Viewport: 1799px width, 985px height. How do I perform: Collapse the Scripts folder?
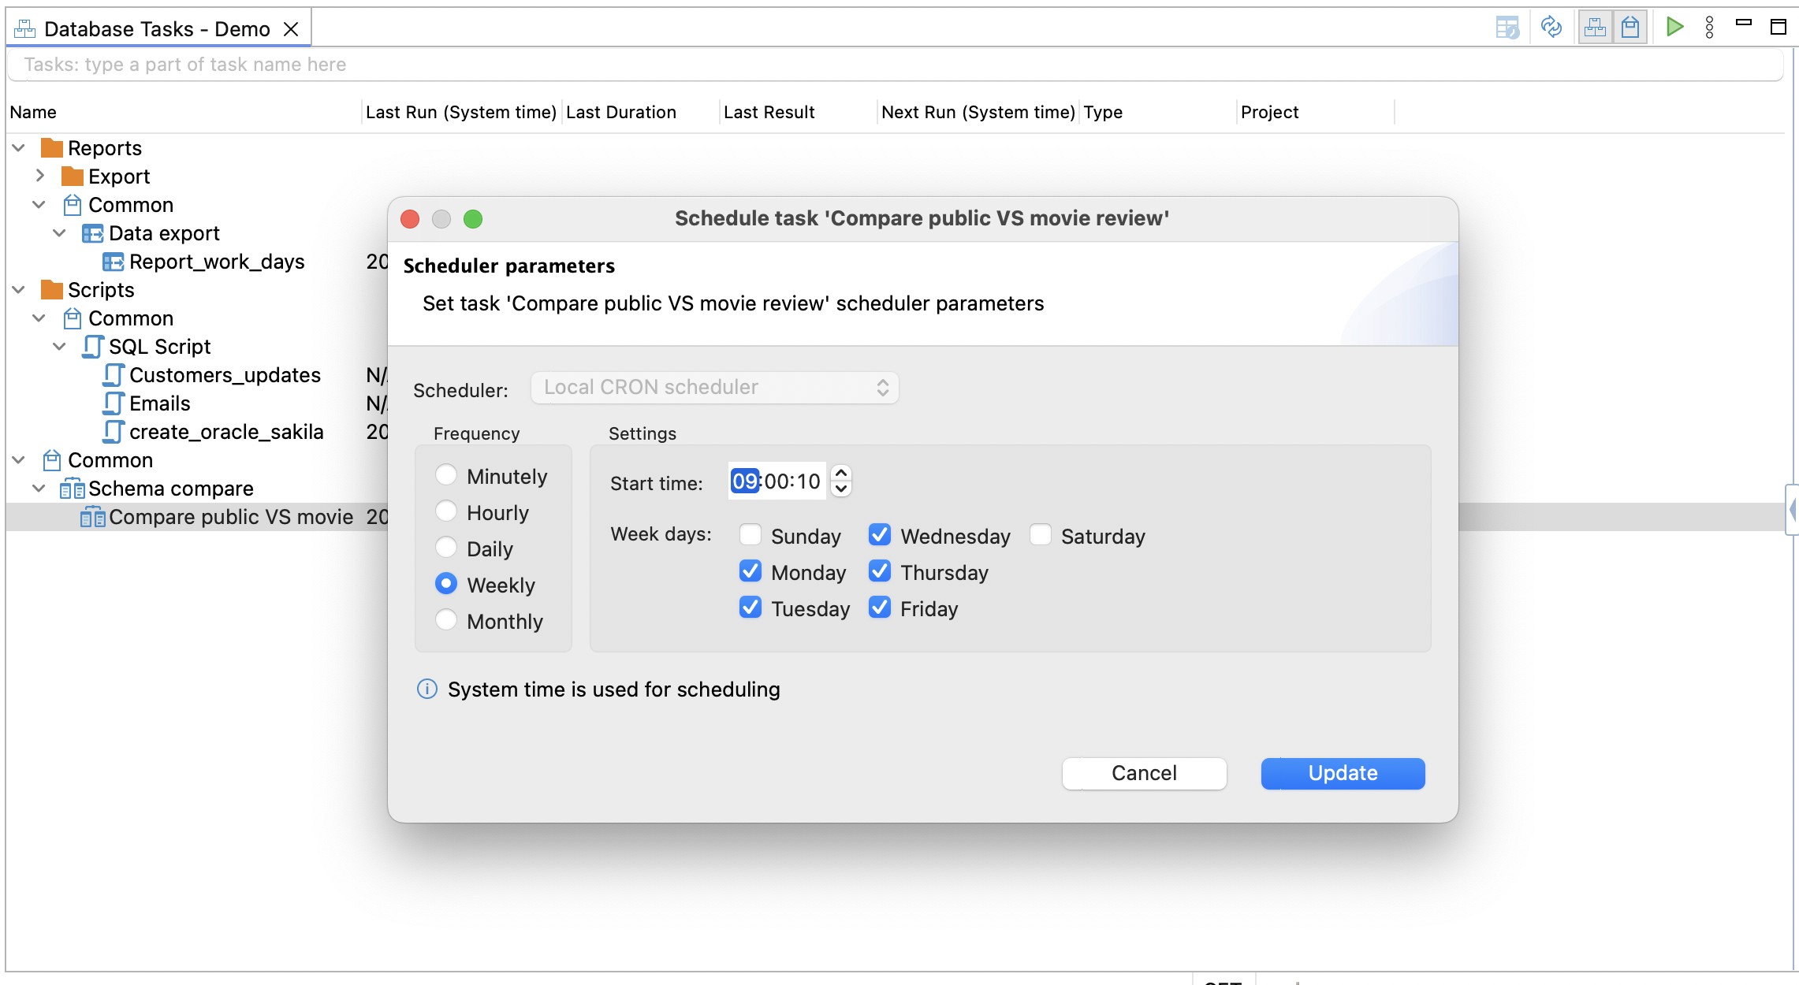[19, 289]
